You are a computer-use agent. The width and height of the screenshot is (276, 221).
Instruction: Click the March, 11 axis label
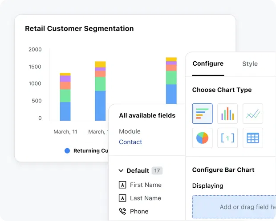[65, 132]
